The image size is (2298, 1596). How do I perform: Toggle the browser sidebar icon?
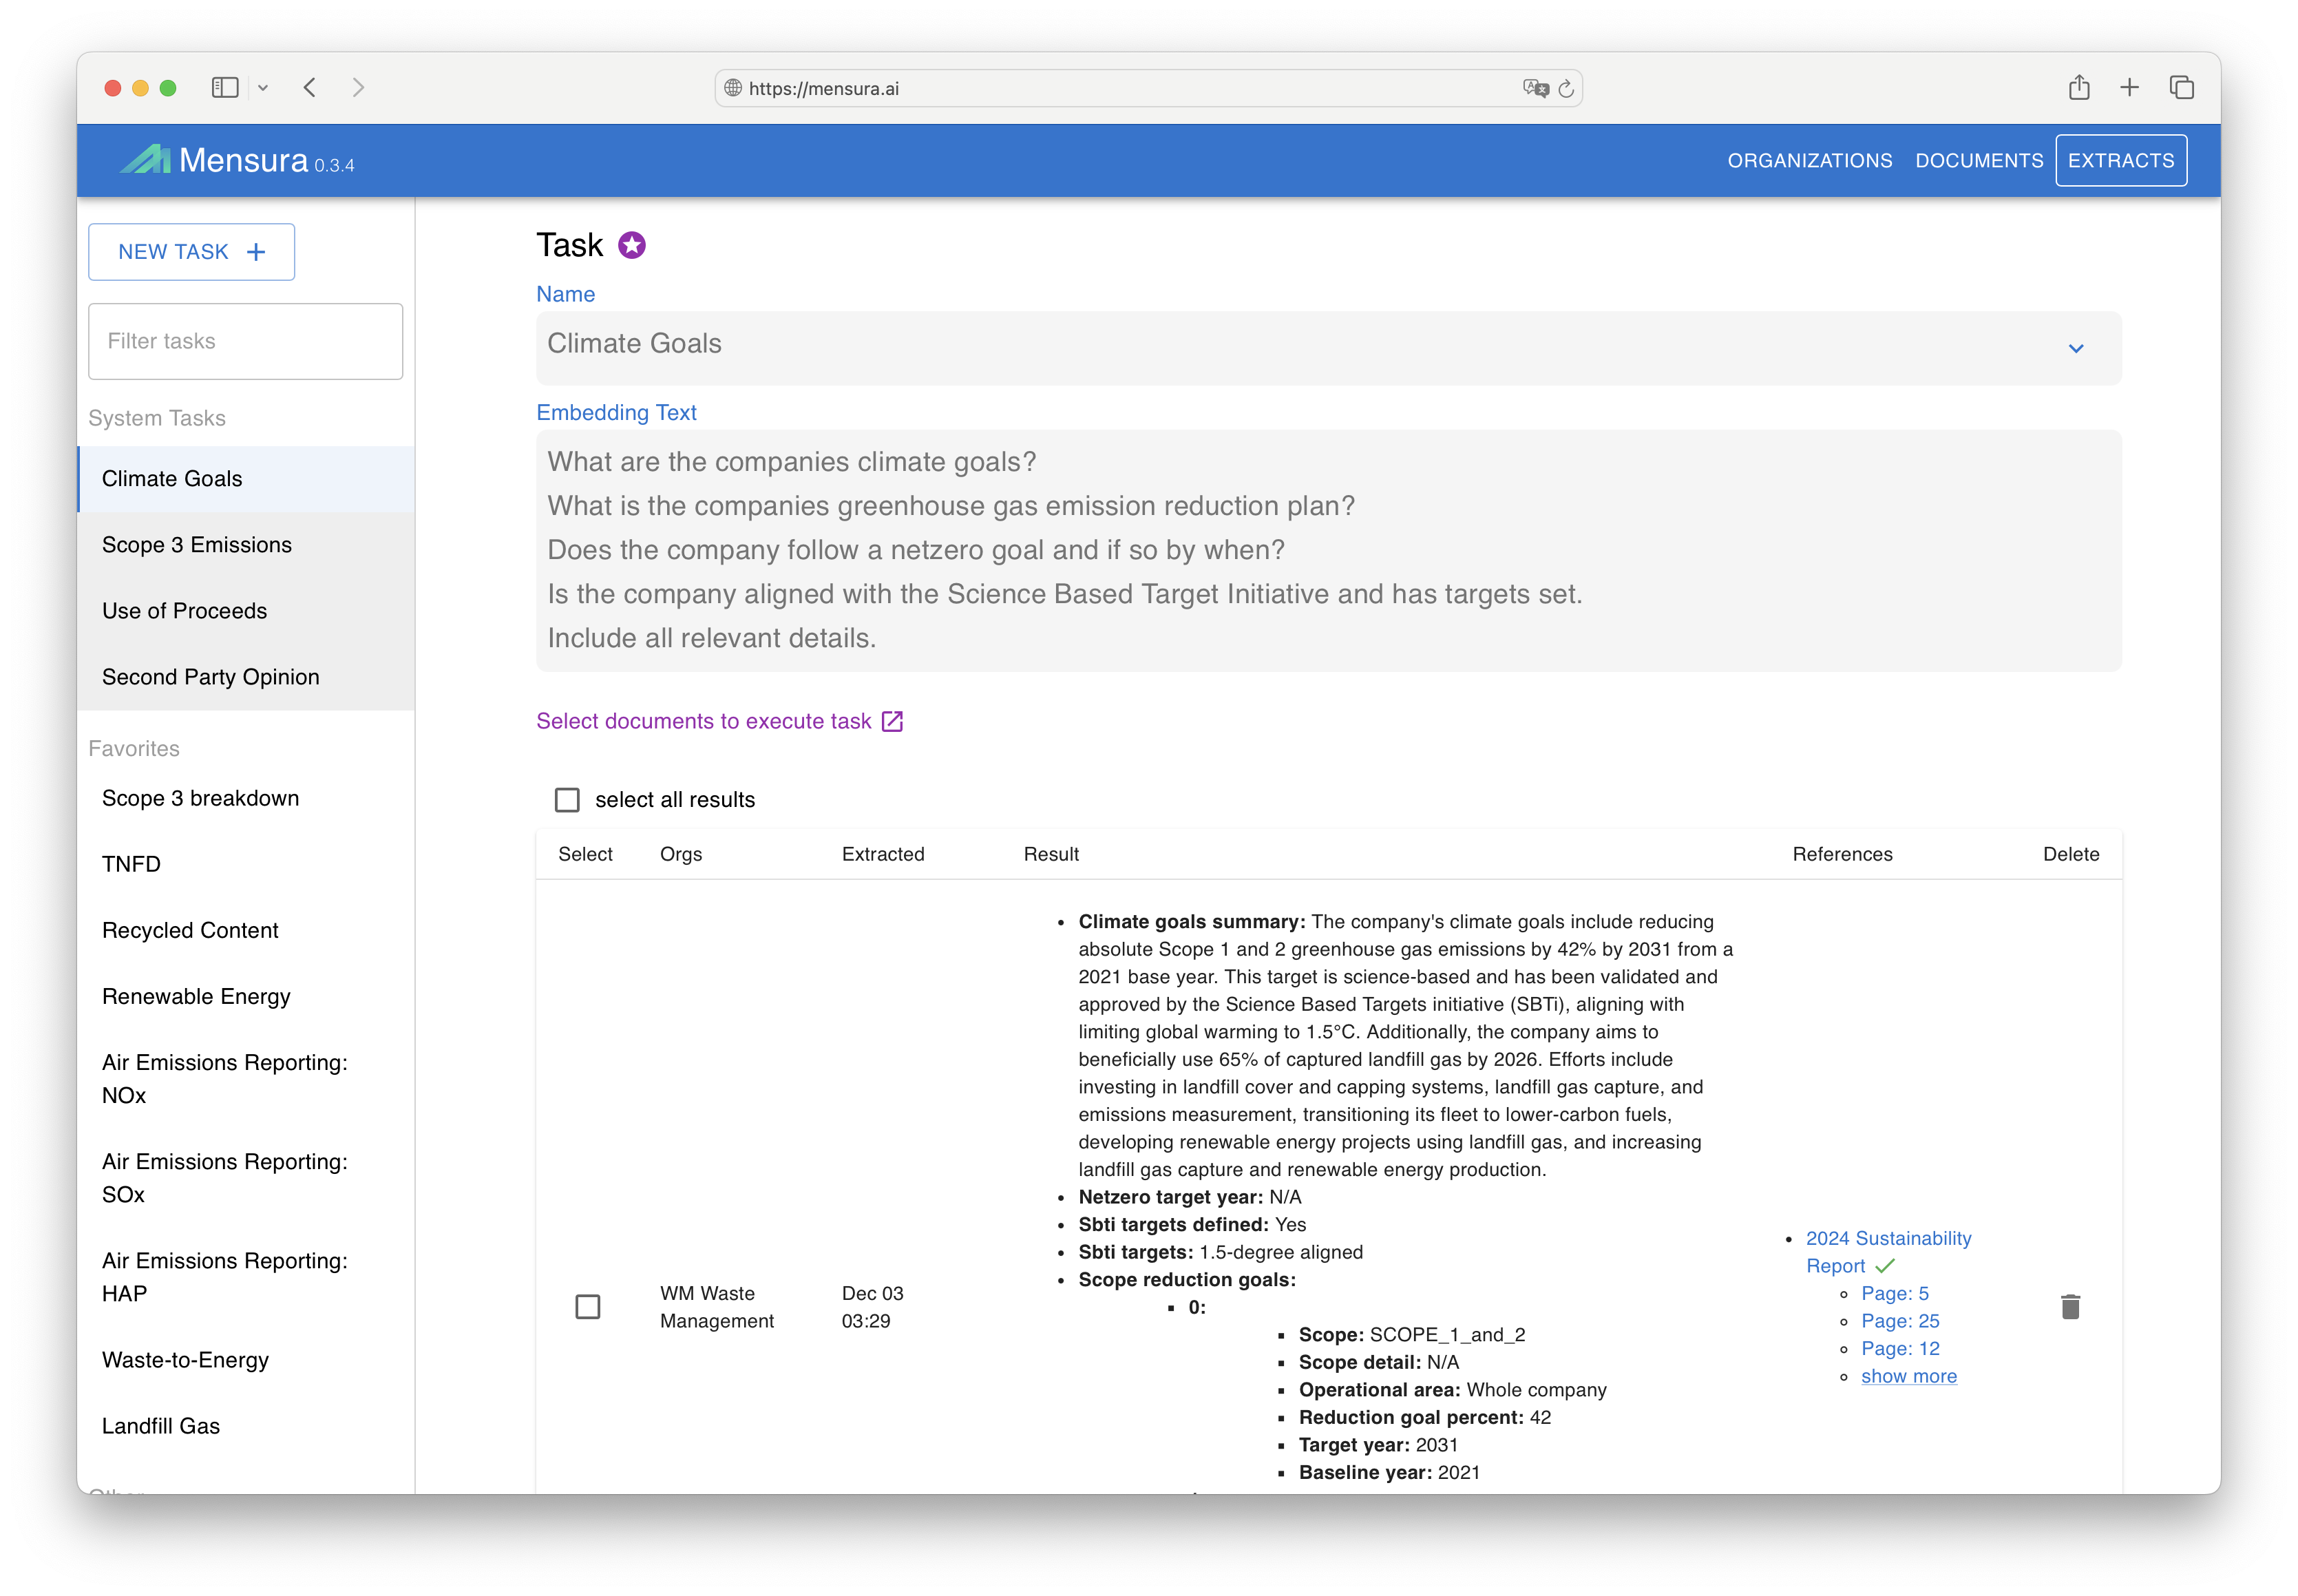225,88
